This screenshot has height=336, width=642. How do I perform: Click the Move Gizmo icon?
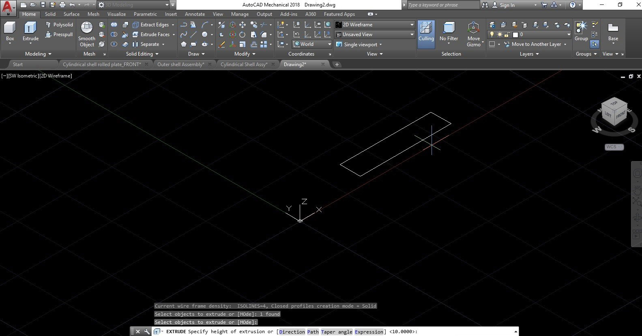pyautogui.click(x=473, y=28)
